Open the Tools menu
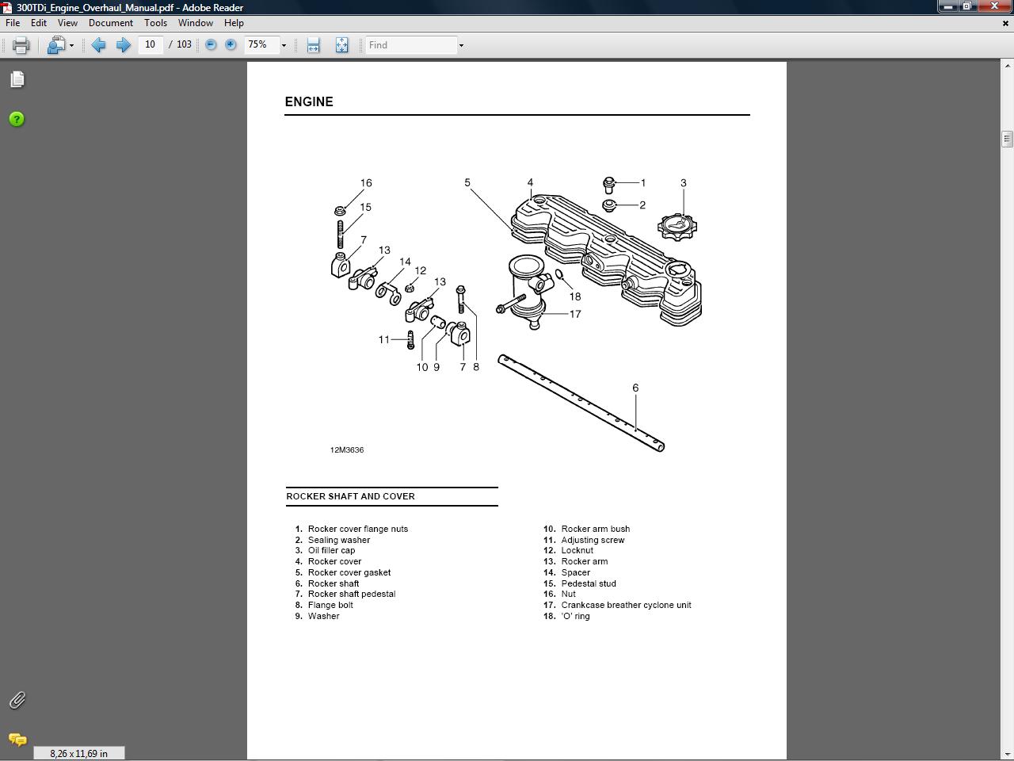This screenshot has width=1014, height=761. 155,23
